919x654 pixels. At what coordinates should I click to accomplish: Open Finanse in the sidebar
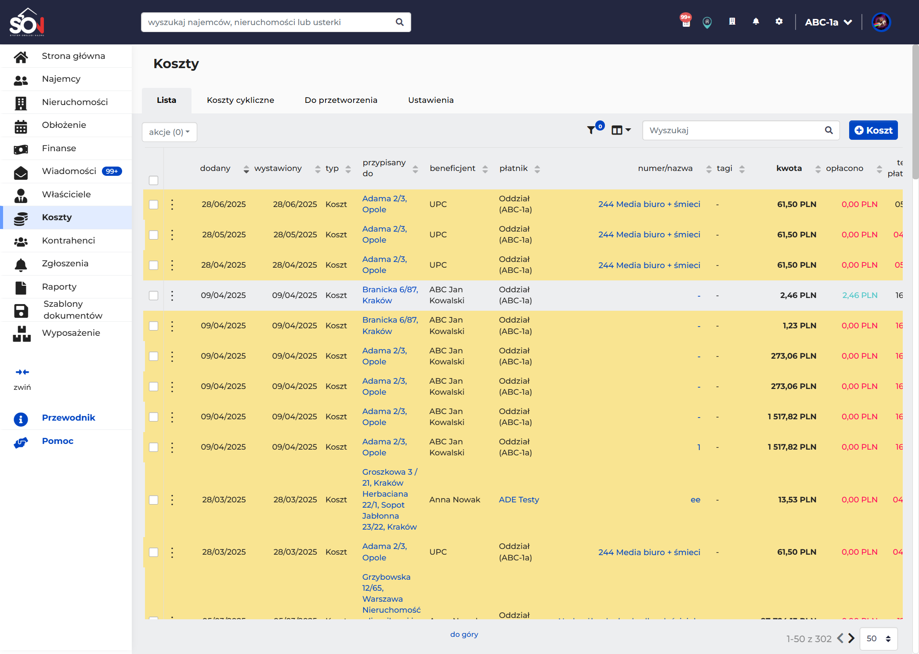click(66, 149)
